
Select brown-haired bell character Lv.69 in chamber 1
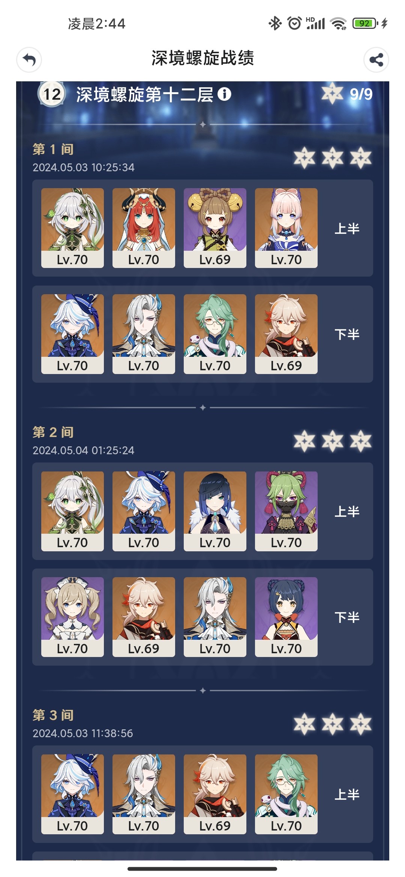[215, 228]
